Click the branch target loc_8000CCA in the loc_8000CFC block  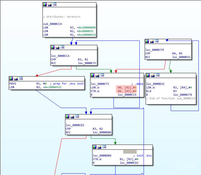127,95
